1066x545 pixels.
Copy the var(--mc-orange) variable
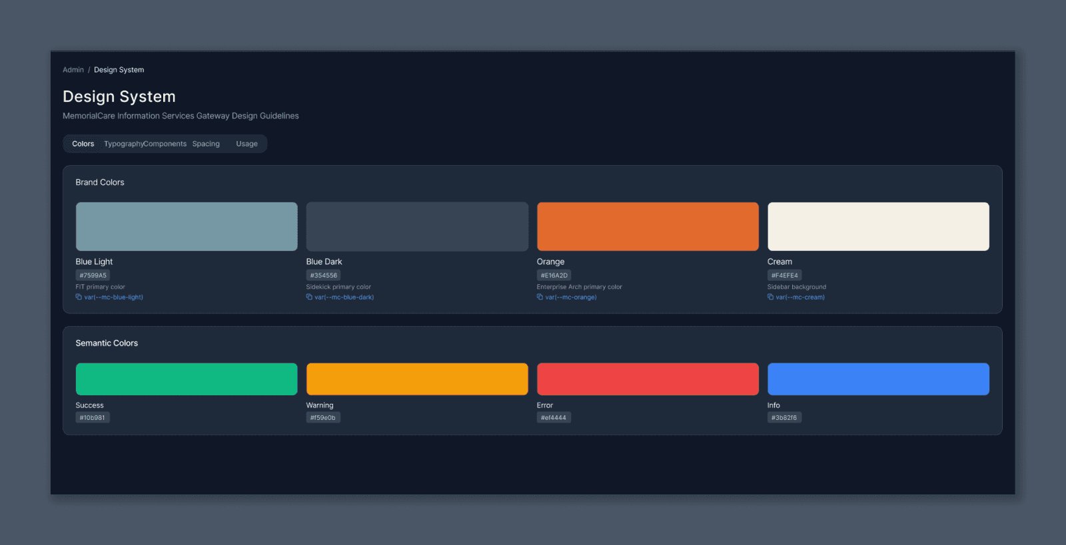click(571, 297)
